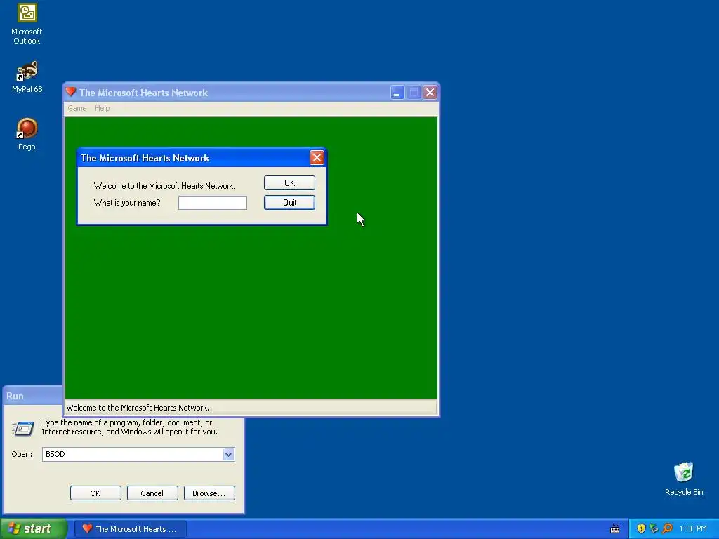Select the Microsoft Hearts taskbar button
Image resolution: width=719 pixels, height=539 pixels.
(x=130, y=529)
